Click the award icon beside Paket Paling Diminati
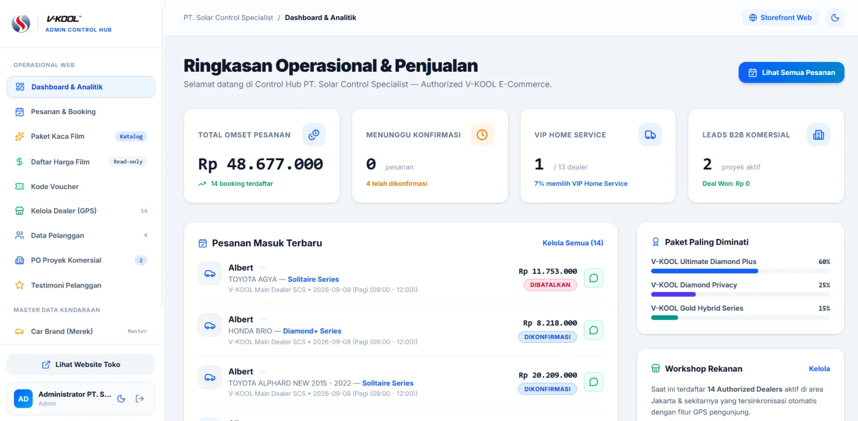This screenshot has height=421, width=858. [655, 242]
